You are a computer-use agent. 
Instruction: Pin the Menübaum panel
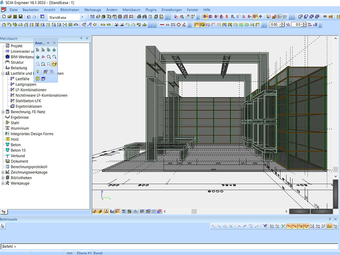coord(81,38)
